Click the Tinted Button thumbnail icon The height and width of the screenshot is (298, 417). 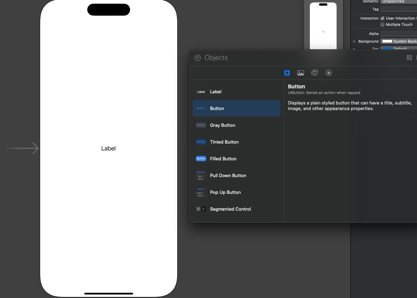tap(201, 142)
